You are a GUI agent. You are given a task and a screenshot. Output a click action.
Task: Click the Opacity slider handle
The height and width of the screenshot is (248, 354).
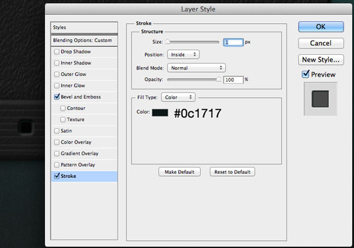point(219,79)
